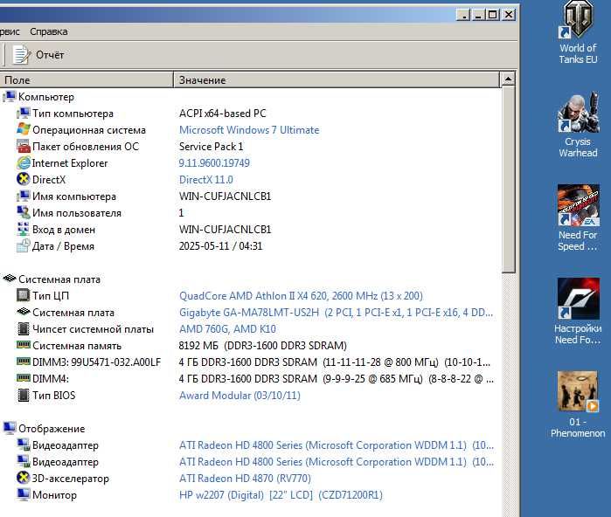The width and height of the screenshot is (611, 517).
Task: Click the DirectX row icon
Action: click(24, 180)
